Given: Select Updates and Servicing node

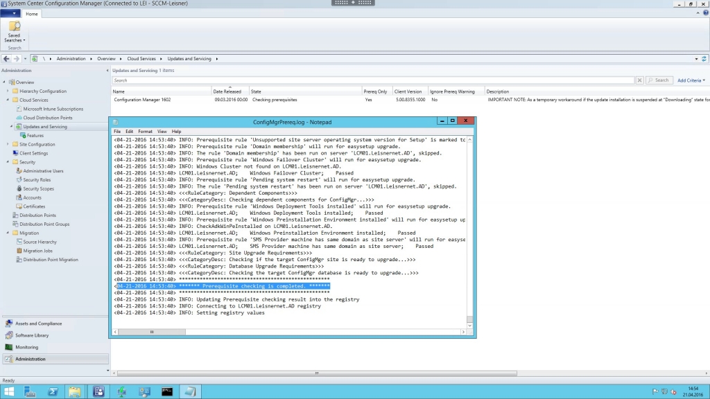Looking at the screenshot, I should tap(45, 127).
